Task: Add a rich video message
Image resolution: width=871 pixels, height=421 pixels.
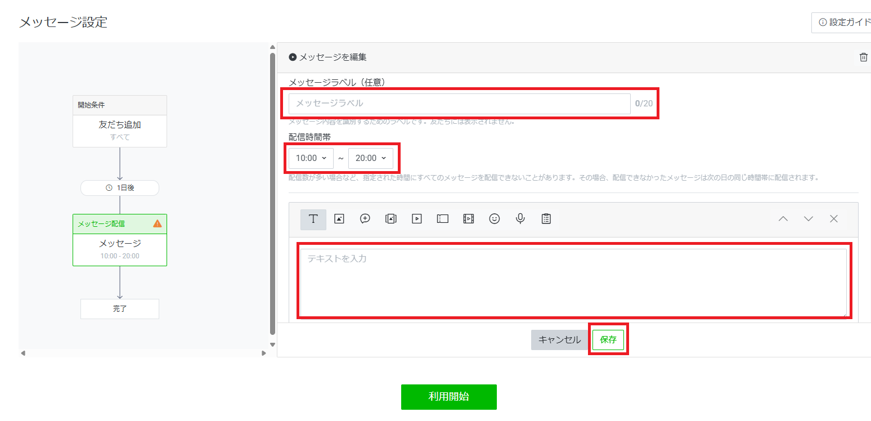Action: 468,219
